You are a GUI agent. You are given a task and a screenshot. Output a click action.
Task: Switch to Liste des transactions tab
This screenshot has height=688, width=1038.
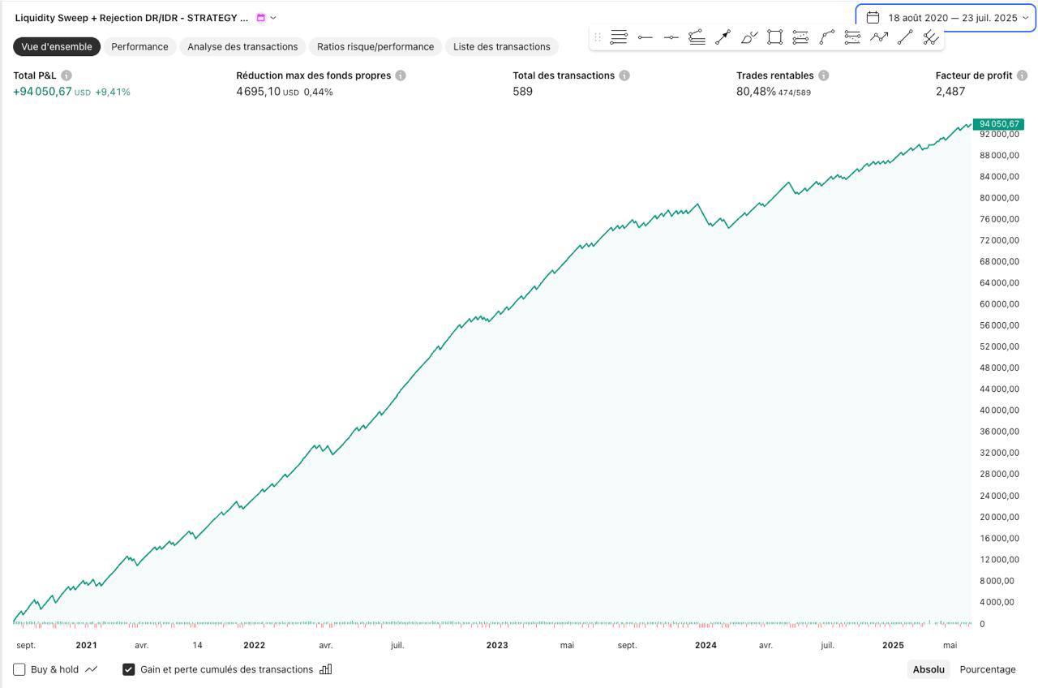[501, 46]
